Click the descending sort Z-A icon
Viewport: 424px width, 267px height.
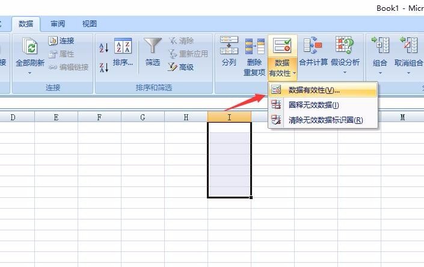[103, 67]
